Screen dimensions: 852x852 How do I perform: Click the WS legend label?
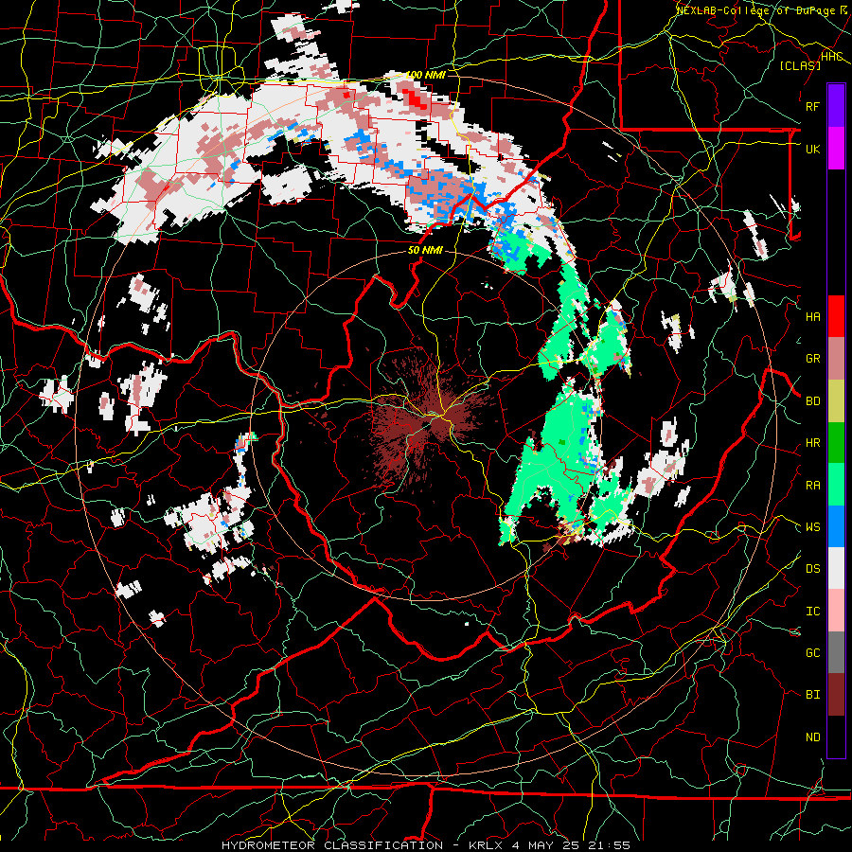coord(813,527)
